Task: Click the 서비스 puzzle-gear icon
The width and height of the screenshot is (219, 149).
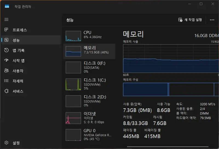Action: click(x=6, y=91)
